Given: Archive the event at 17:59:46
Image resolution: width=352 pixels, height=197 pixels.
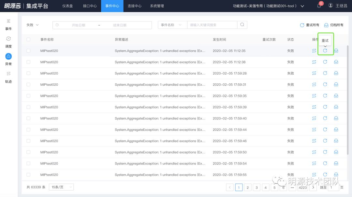Looking at the screenshot, I should [x=336, y=141].
